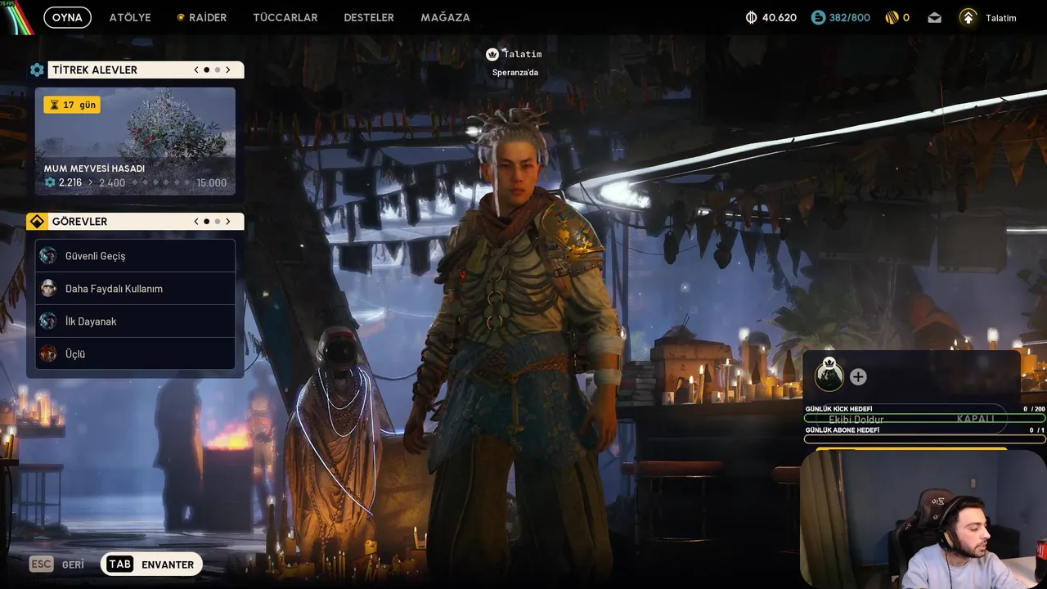Open the Daha Faydalı Kullanım quest

[135, 289]
